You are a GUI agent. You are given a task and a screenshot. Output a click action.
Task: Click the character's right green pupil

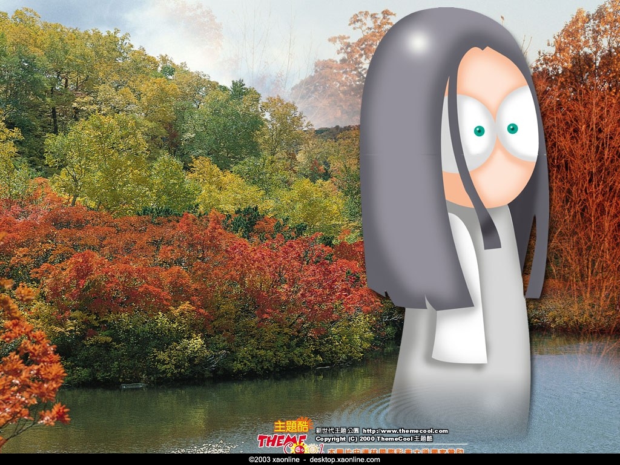512,128
